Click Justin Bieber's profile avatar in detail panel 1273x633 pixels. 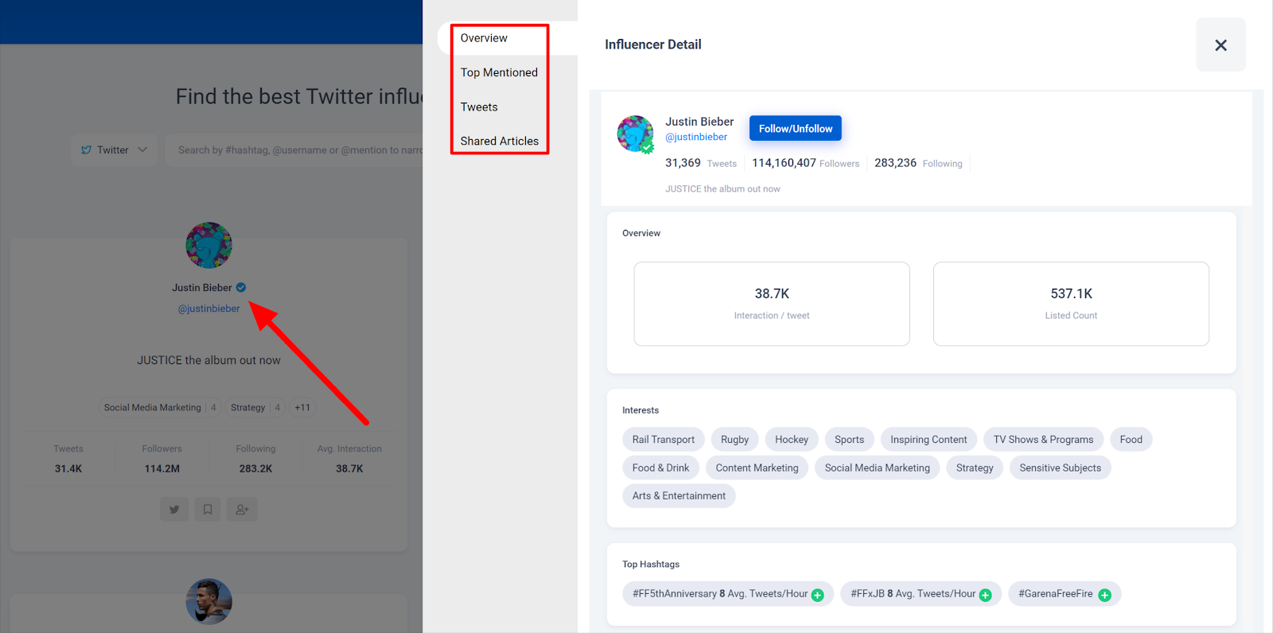click(635, 134)
